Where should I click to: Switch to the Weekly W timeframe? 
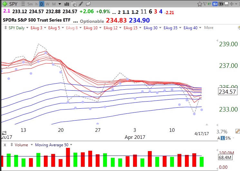point(48,4)
